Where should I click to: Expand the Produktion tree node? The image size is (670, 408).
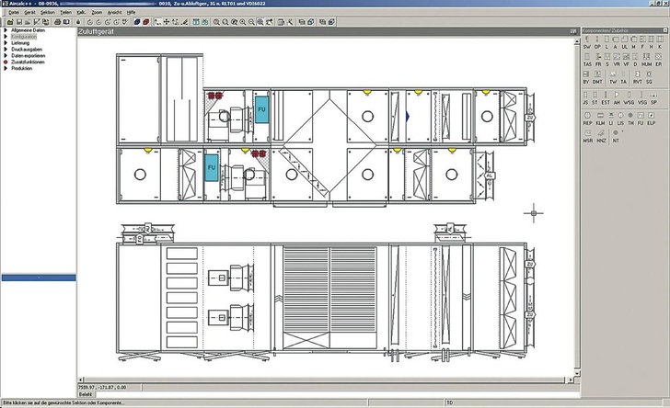5,68
